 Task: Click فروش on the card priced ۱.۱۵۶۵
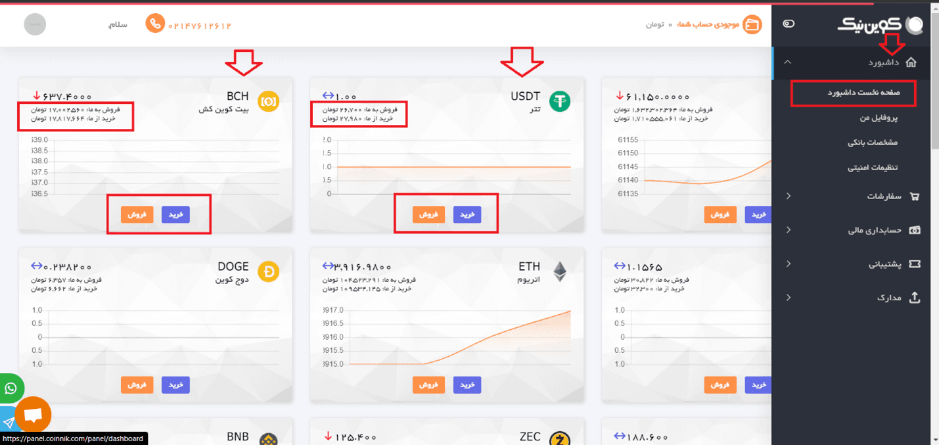(x=720, y=385)
